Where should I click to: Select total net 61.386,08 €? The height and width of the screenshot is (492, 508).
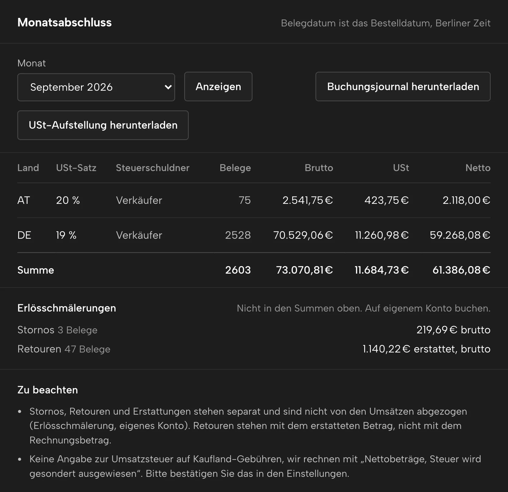461,270
